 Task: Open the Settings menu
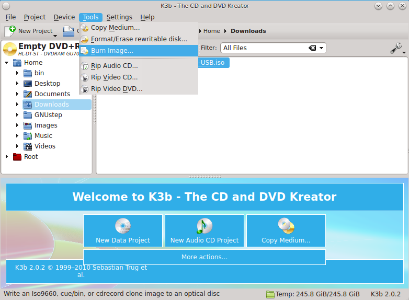point(119,17)
